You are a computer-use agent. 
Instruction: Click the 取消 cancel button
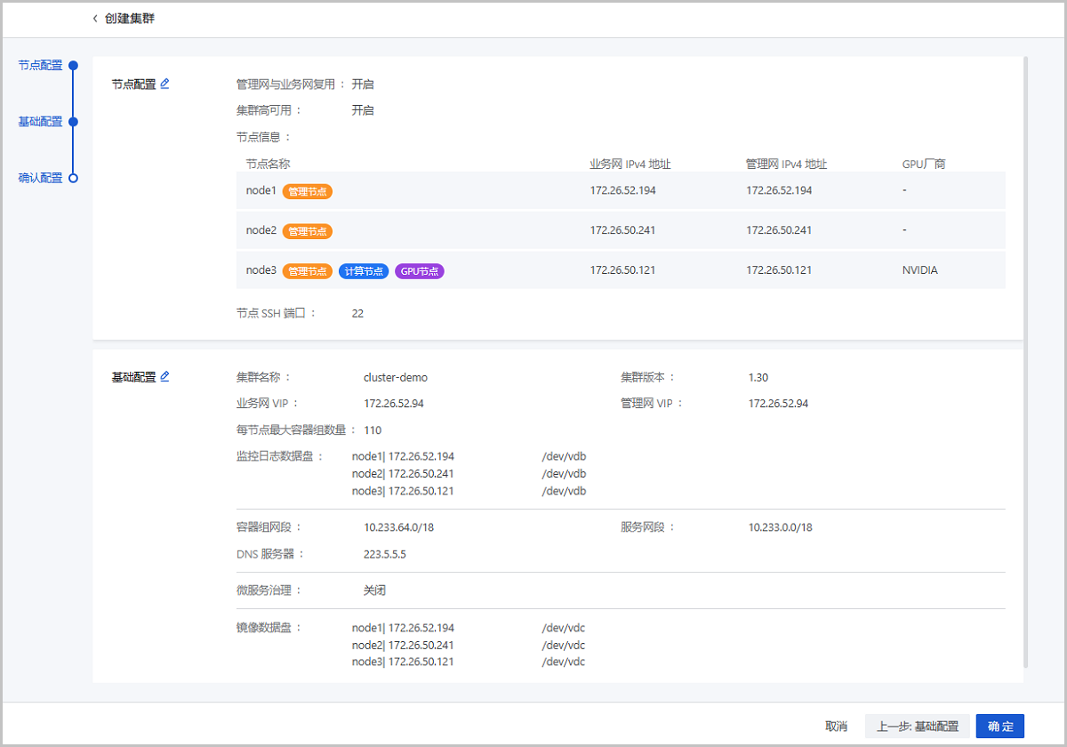(x=836, y=727)
